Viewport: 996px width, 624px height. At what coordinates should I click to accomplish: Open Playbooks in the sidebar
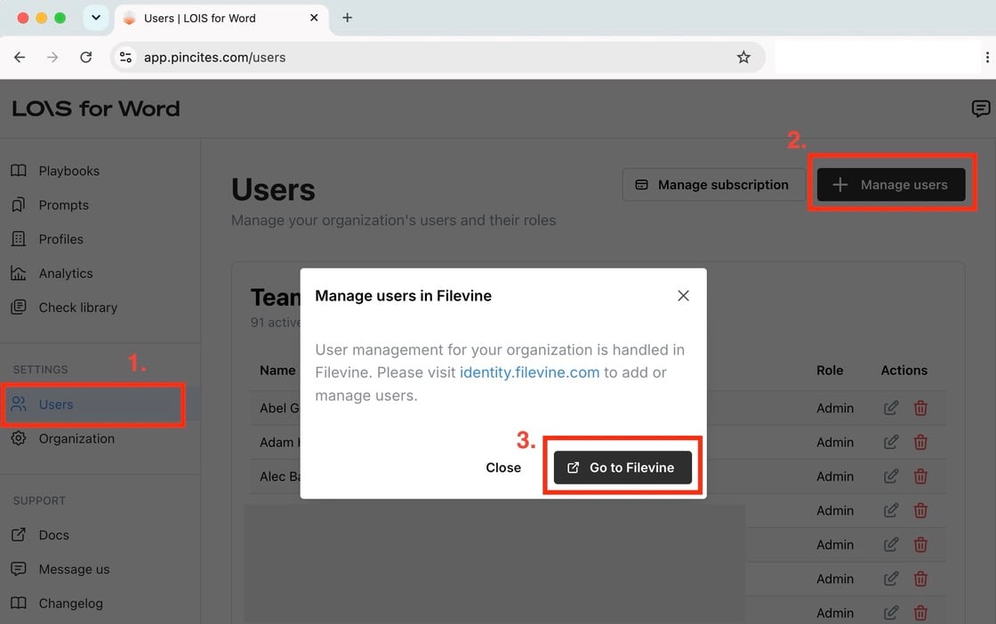coord(68,171)
